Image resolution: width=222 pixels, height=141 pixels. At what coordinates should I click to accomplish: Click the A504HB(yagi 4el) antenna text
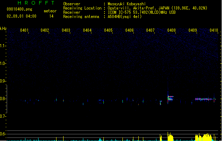(125, 17)
